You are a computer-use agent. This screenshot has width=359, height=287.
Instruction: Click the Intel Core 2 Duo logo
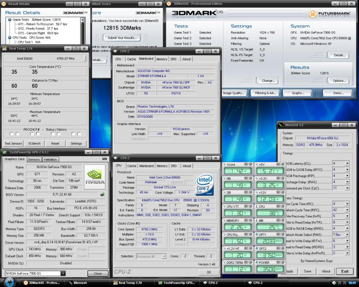[205, 185]
